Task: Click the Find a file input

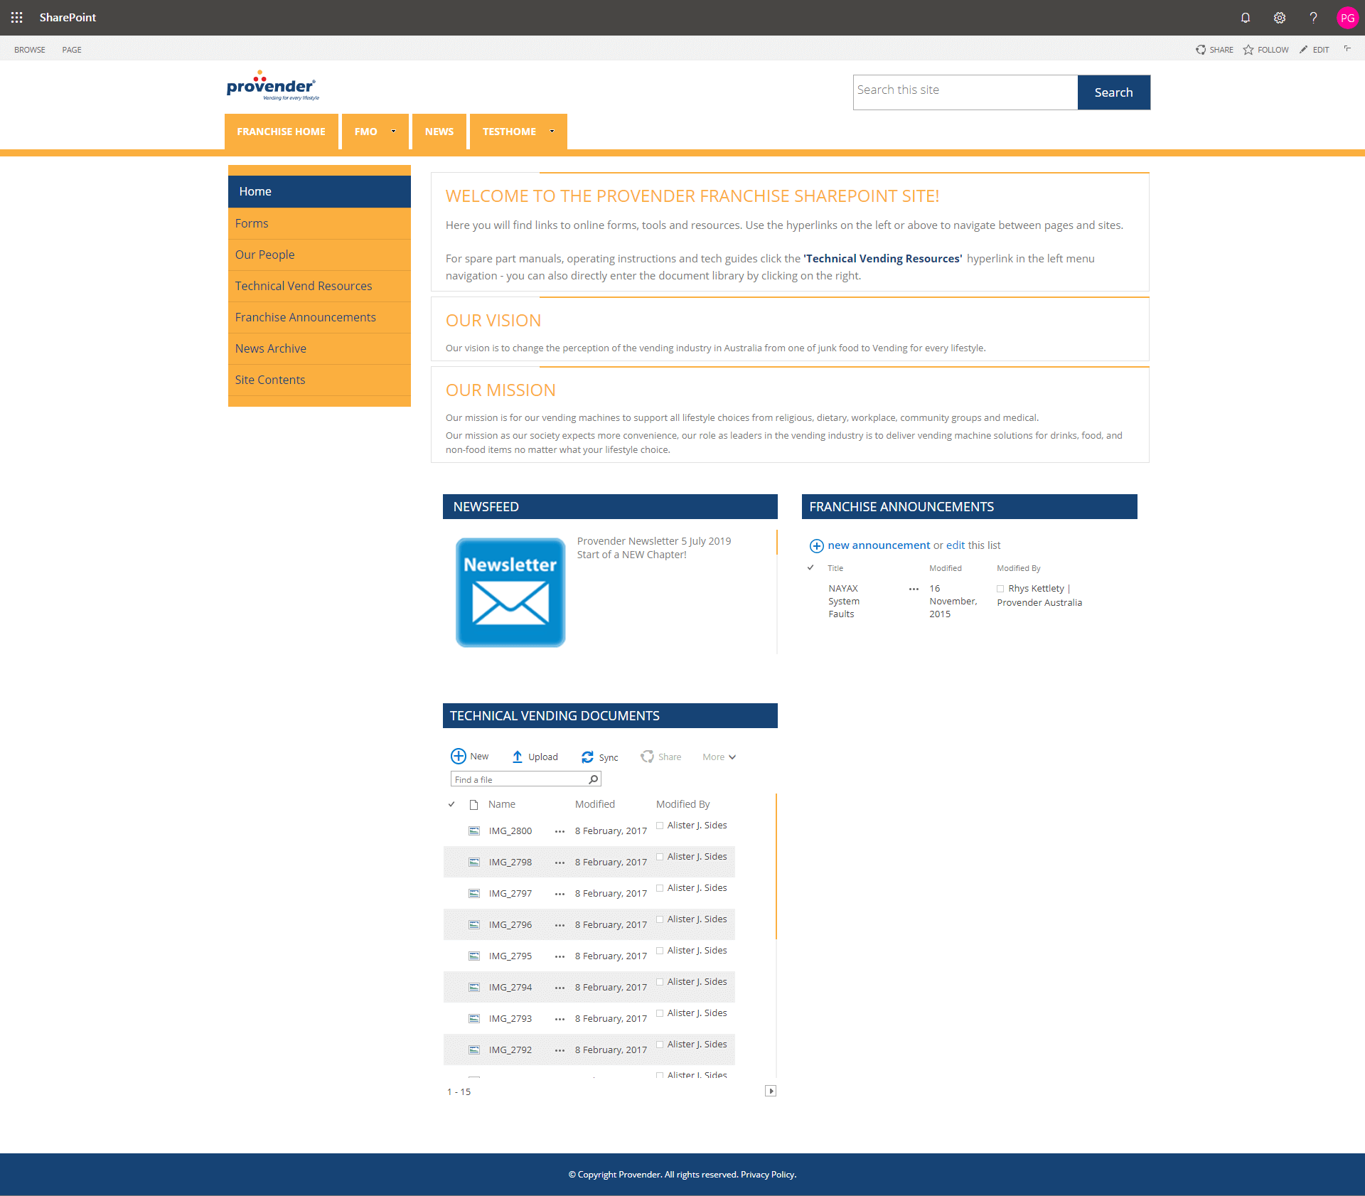Action: tap(519, 779)
